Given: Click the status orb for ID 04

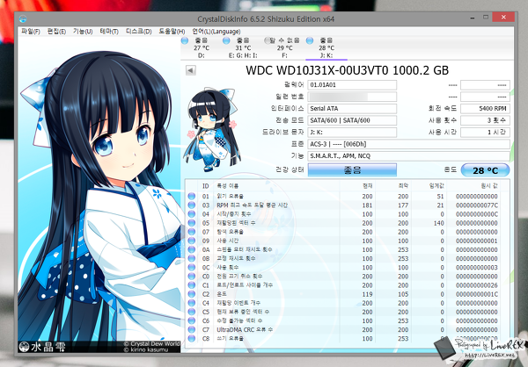Looking at the screenshot, I should point(192,213).
